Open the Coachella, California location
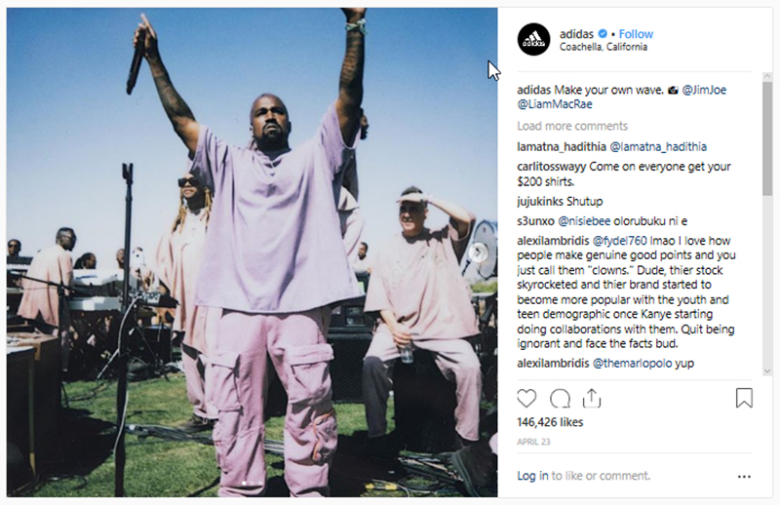The height and width of the screenshot is (505, 780). click(604, 47)
